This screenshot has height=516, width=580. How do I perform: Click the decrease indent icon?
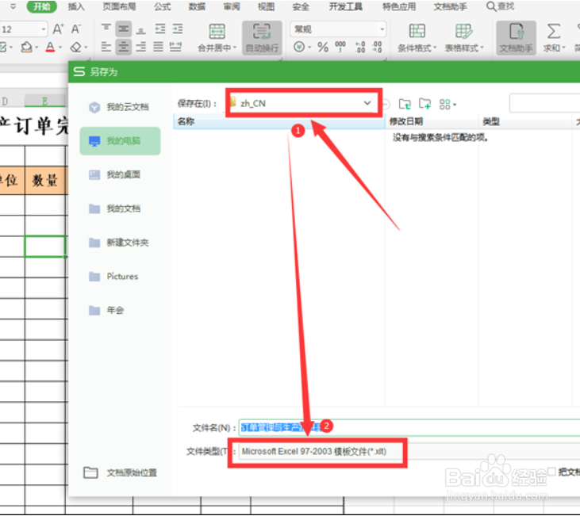[x=159, y=29]
